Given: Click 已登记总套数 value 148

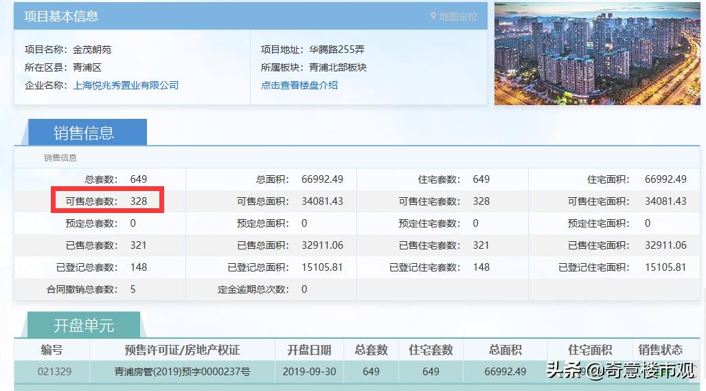Looking at the screenshot, I should (x=139, y=267).
